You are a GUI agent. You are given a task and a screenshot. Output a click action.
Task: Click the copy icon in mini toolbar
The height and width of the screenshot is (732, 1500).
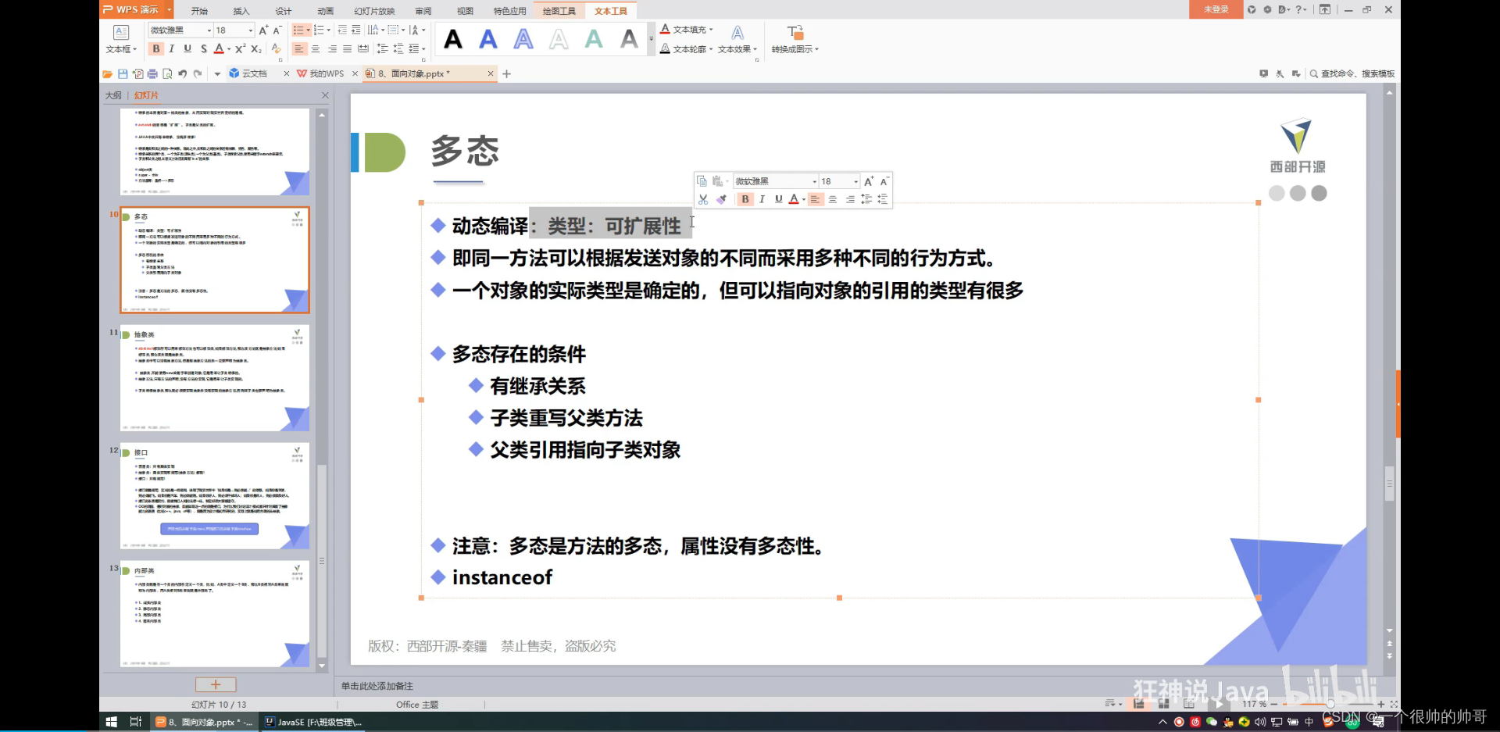[x=702, y=181]
